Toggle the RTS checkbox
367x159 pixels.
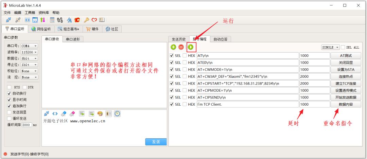[9, 87]
